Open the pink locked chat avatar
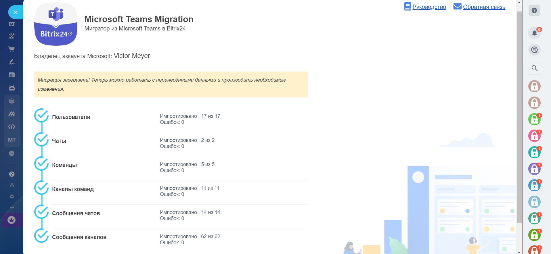Viewport: 551px width, 254px height. [534, 136]
